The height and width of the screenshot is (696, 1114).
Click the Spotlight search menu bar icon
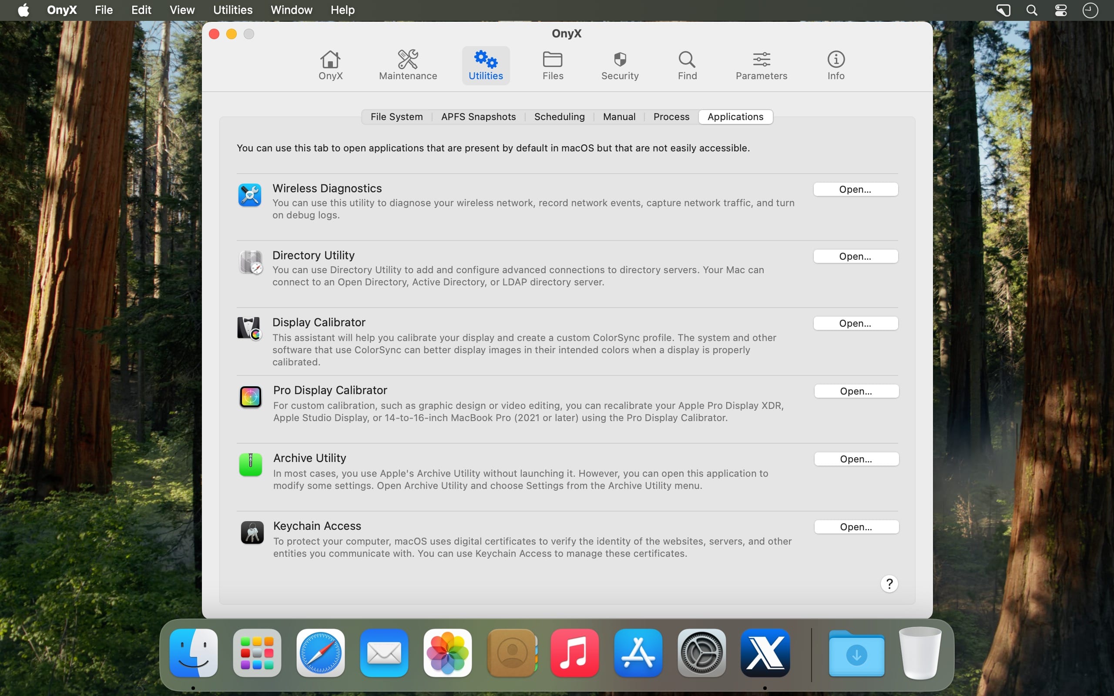1032,10
